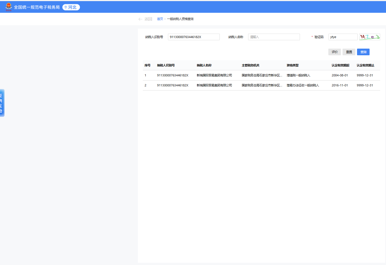Viewport: 386px width, 265px height.
Task: Select the 增值税一般纳税人 row
Action: tap(298, 76)
